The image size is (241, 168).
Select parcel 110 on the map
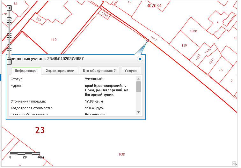(x=54, y=40)
